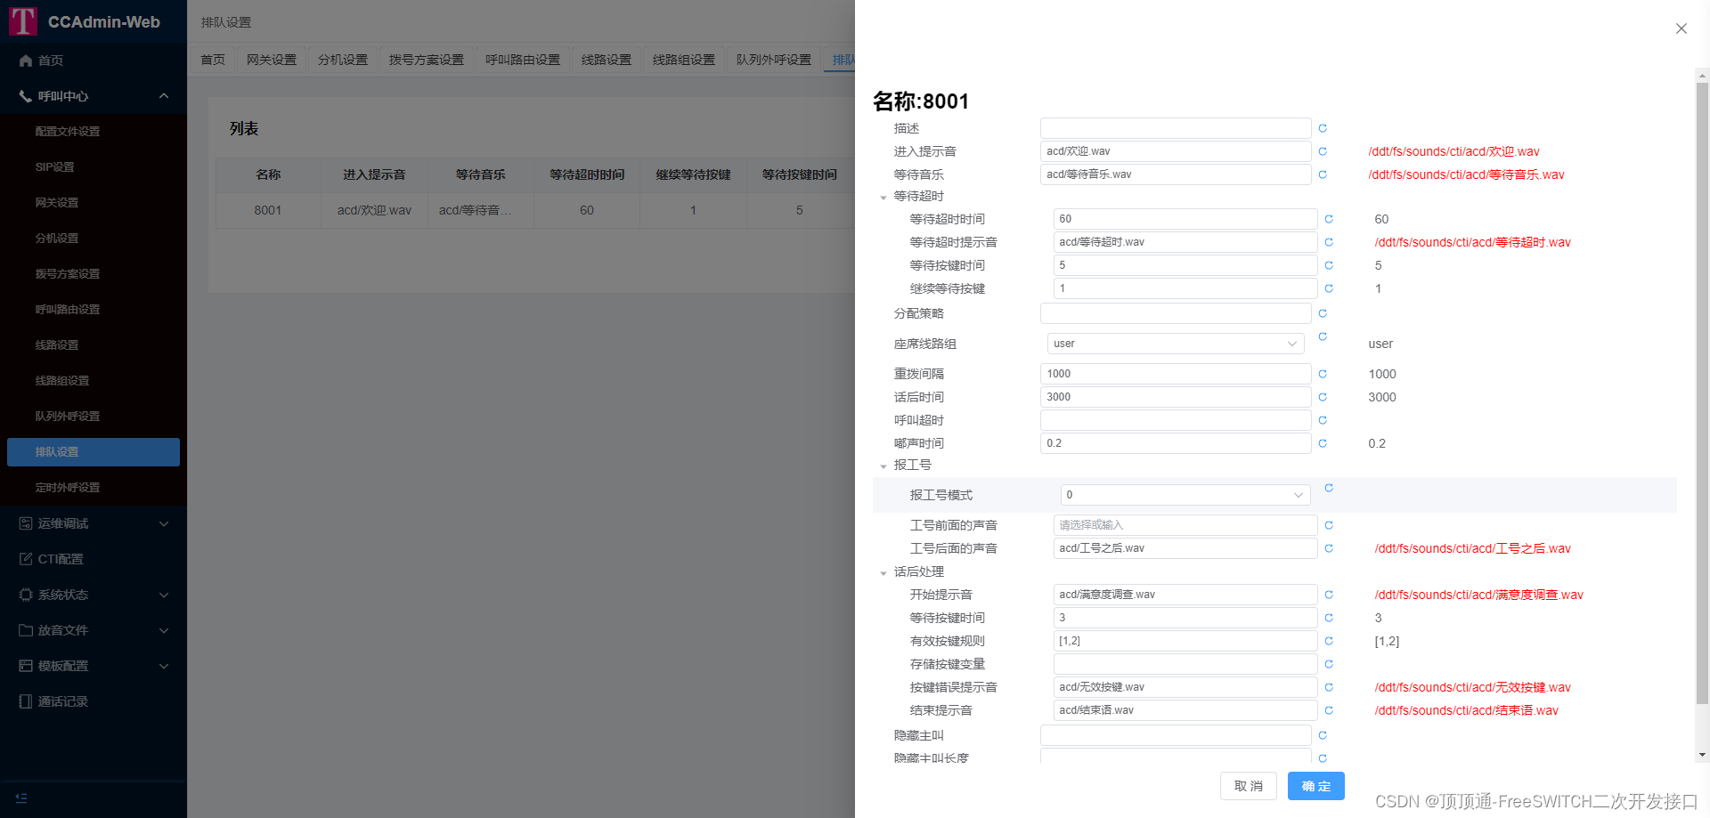
Task: Click the 呼叫超时 input field
Action: (x=1176, y=420)
